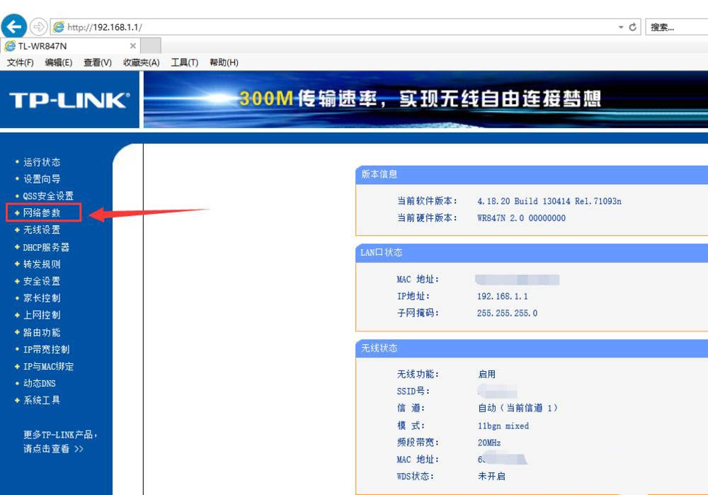708x495 pixels.
Task: Close the TL-WR847N browser tab
Action: pyautogui.click(x=133, y=45)
